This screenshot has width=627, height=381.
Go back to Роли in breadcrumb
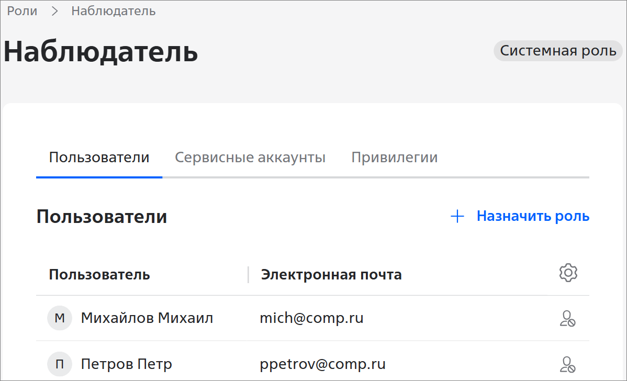22,11
